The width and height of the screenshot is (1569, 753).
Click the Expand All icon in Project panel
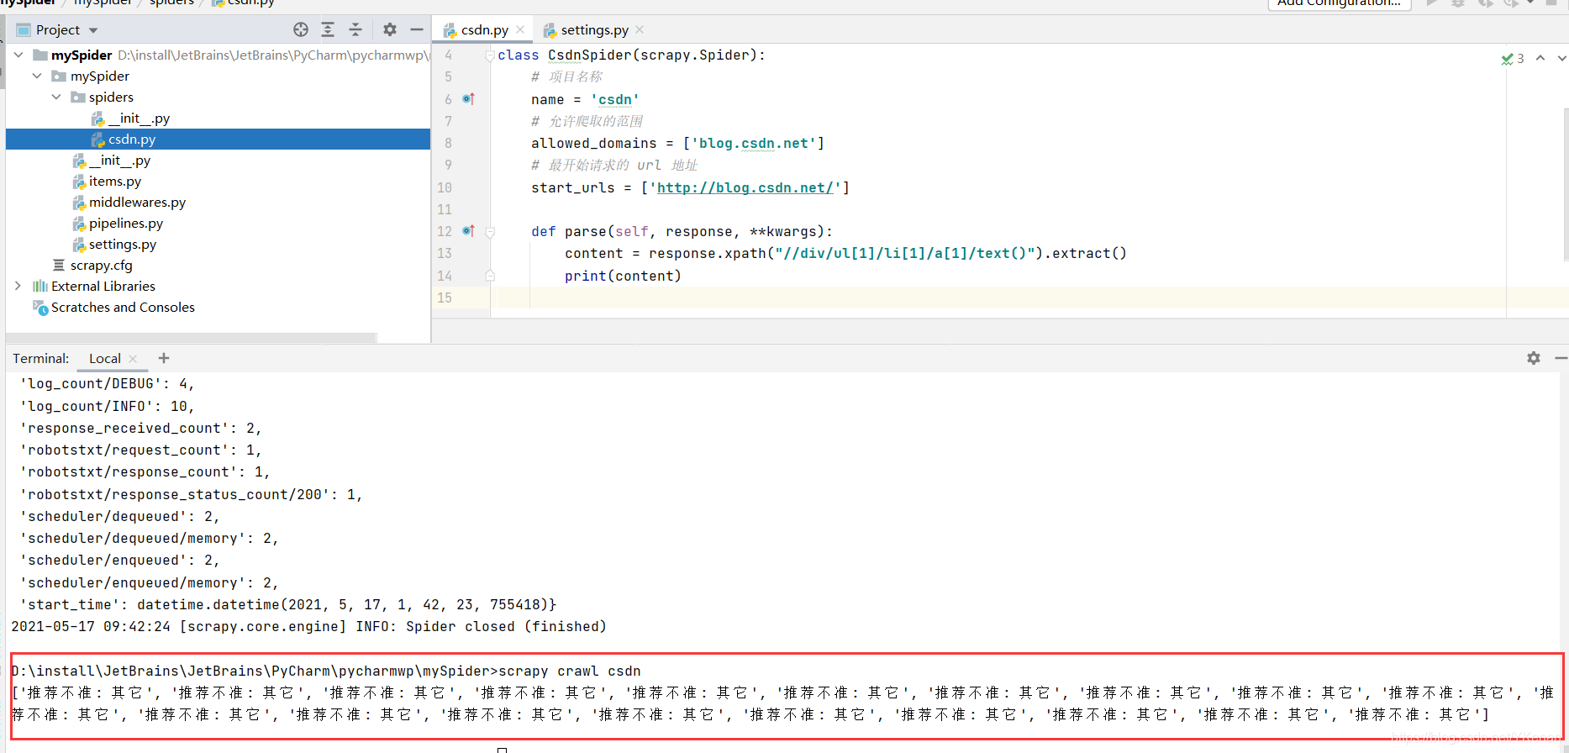[328, 29]
